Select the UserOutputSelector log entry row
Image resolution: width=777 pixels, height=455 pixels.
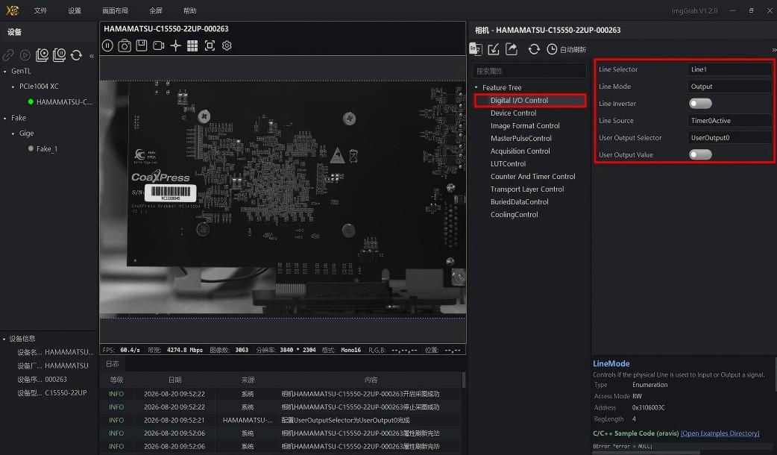281,420
